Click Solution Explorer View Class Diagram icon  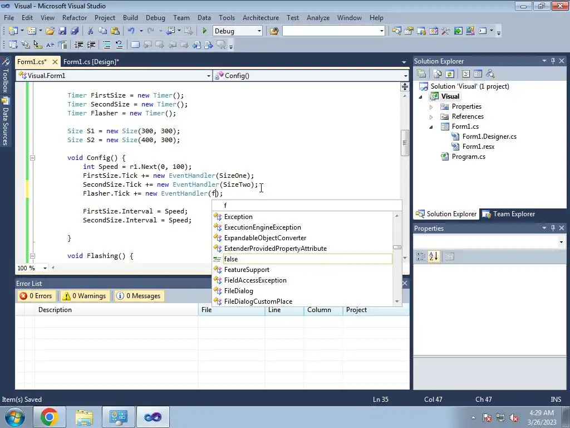pos(490,74)
